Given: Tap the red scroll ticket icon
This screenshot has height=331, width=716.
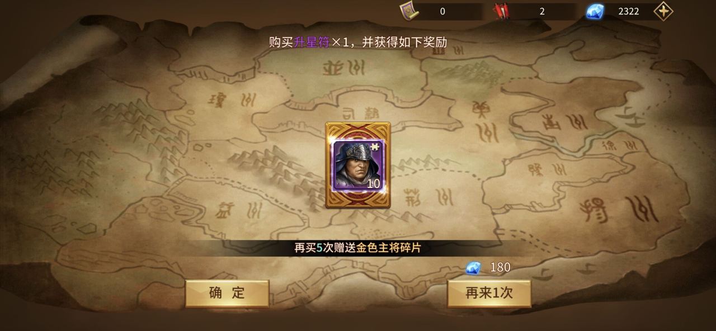Looking at the screenshot, I should pyautogui.click(x=502, y=11).
